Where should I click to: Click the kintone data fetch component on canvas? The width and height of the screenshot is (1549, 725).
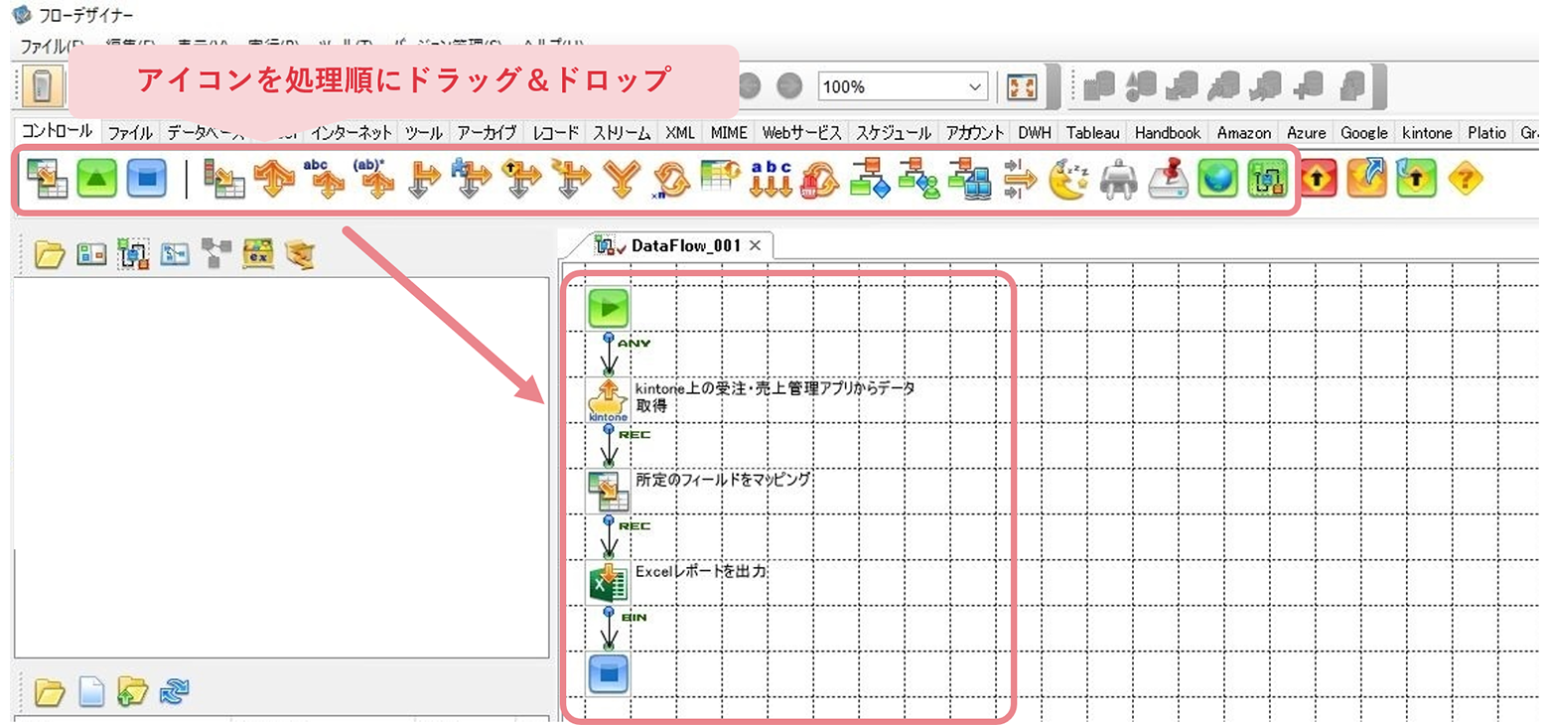[608, 398]
